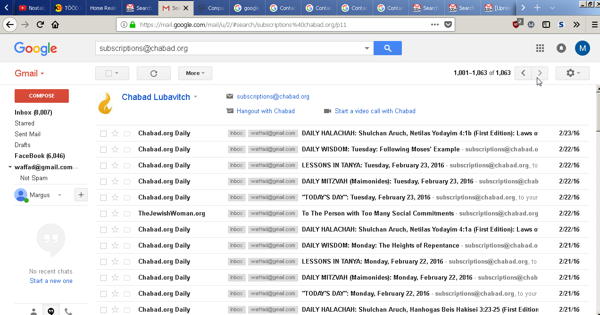Open the Firefox hamburger menu
600x315 pixels.
coord(594,25)
